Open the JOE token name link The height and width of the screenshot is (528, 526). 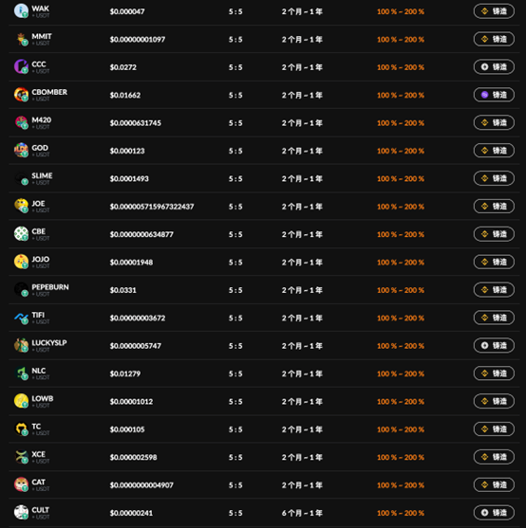pos(38,204)
